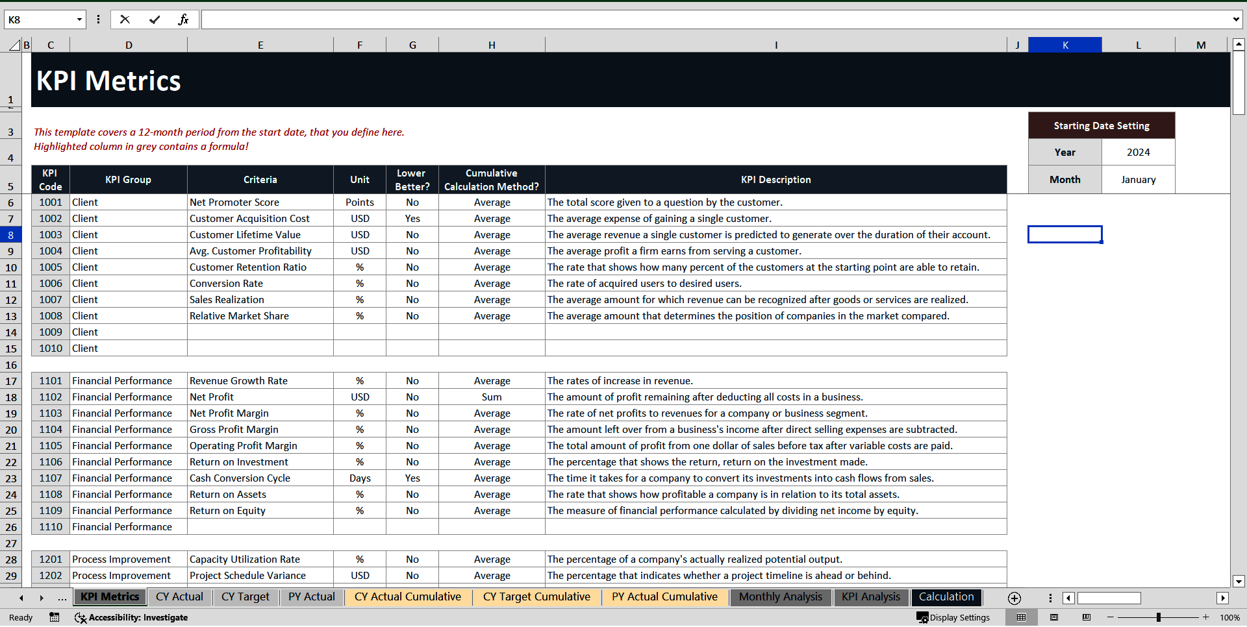The height and width of the screenshot is (627, 1247).
Task: Open the Accessibility checker icon
Action: tap(80, 617)
